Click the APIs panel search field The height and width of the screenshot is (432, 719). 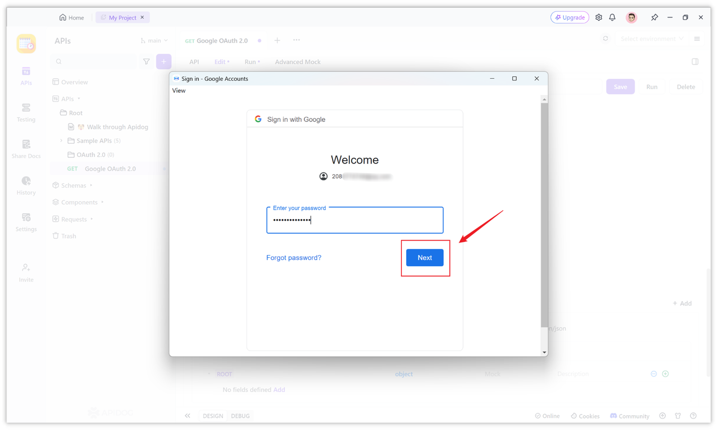93,62
